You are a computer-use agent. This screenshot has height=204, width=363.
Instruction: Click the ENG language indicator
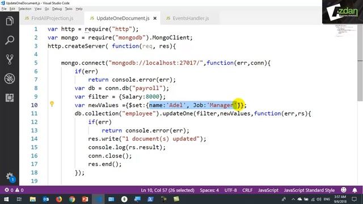pyautogui.click(x=327, y=199)
